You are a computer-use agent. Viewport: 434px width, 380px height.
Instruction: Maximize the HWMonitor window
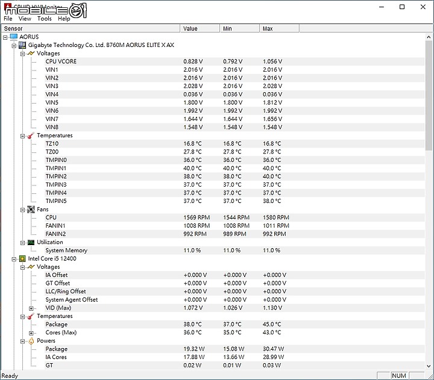tap(402, 7)
